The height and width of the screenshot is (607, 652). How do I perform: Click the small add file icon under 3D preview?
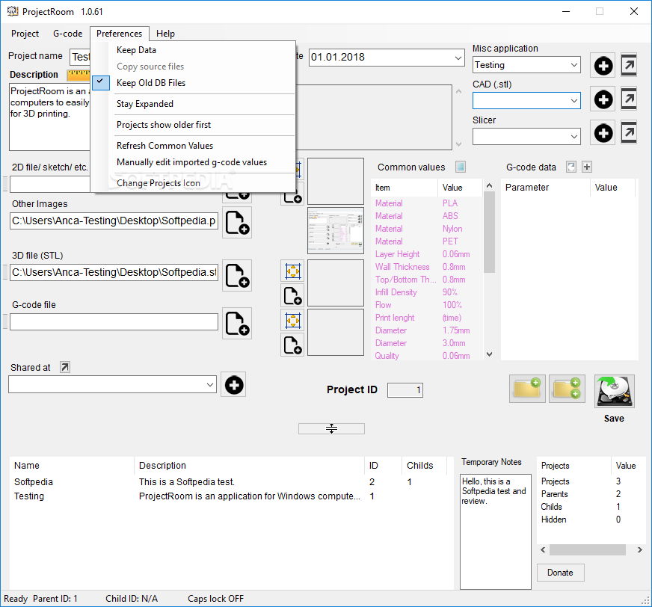pyautogui.click(x=293, y=295)
